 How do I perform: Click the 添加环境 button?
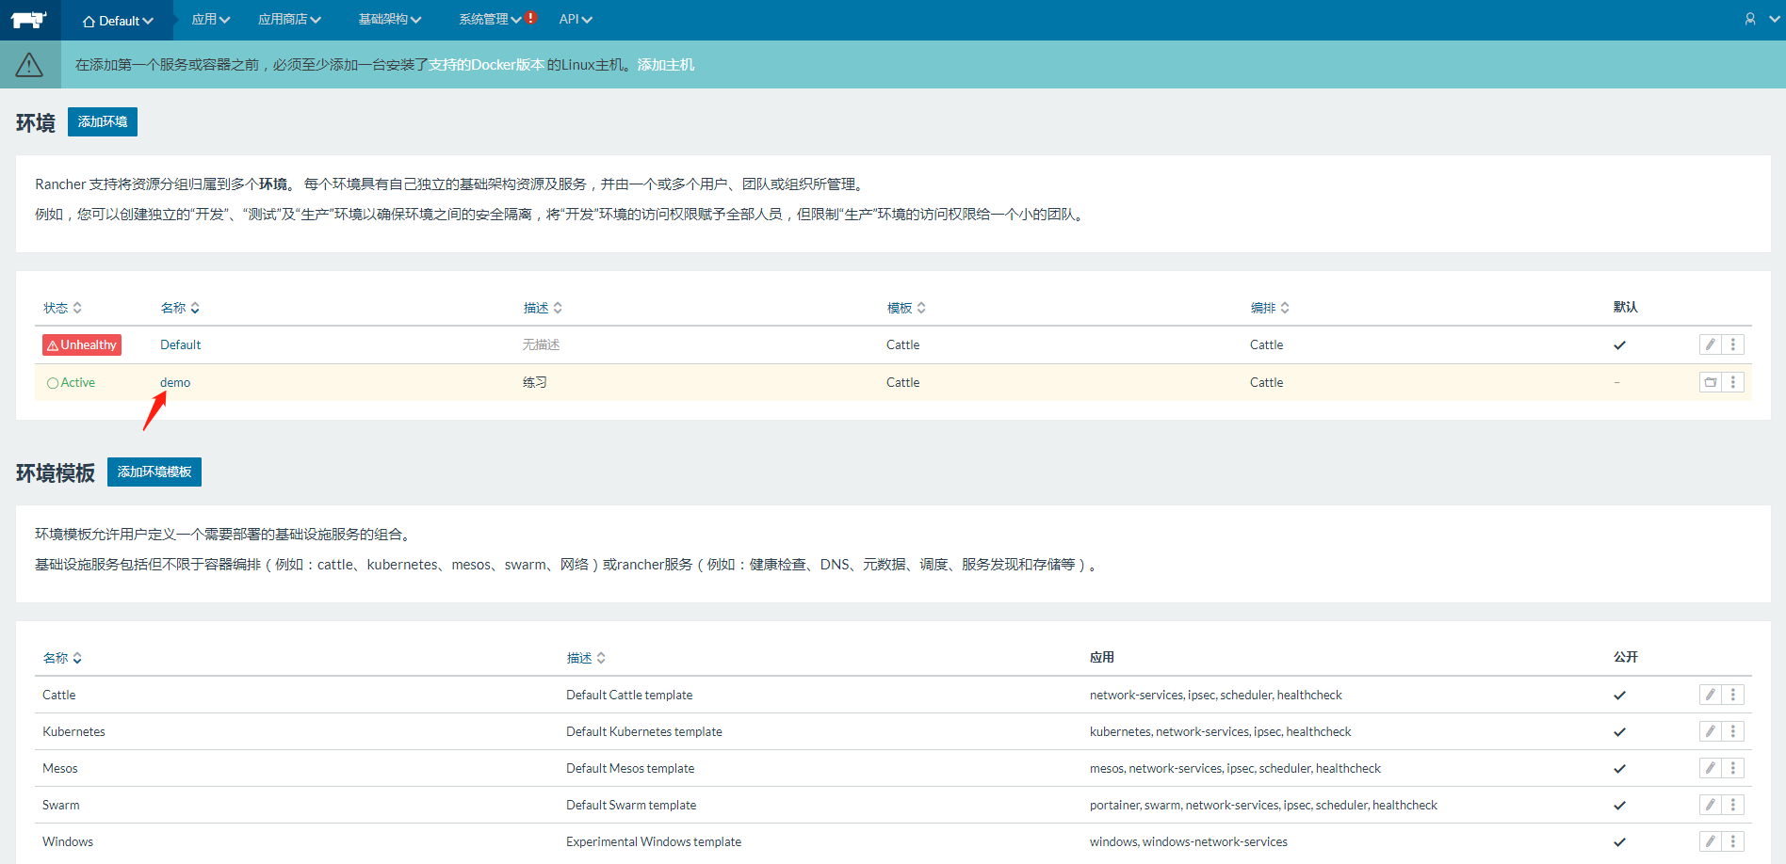[x=103, y=121]
